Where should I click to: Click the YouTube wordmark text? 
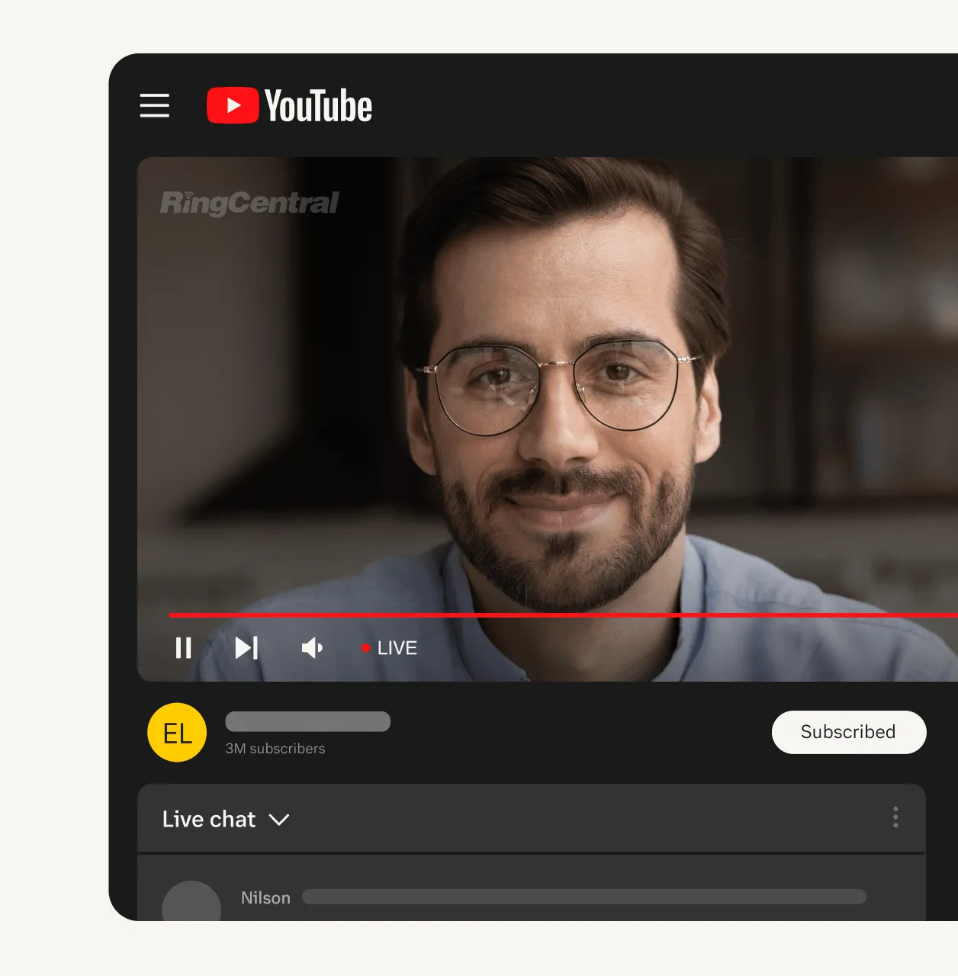click(x=319, y=106)
